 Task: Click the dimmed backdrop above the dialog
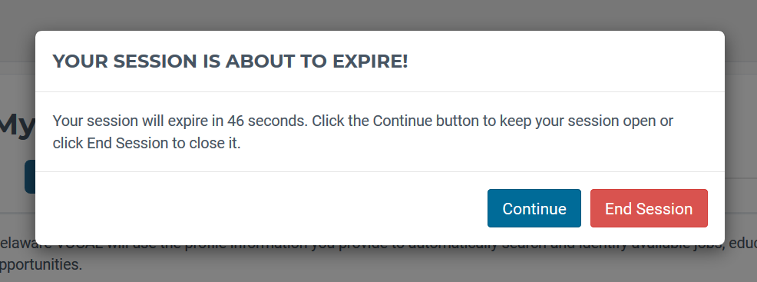coord(378,15)
